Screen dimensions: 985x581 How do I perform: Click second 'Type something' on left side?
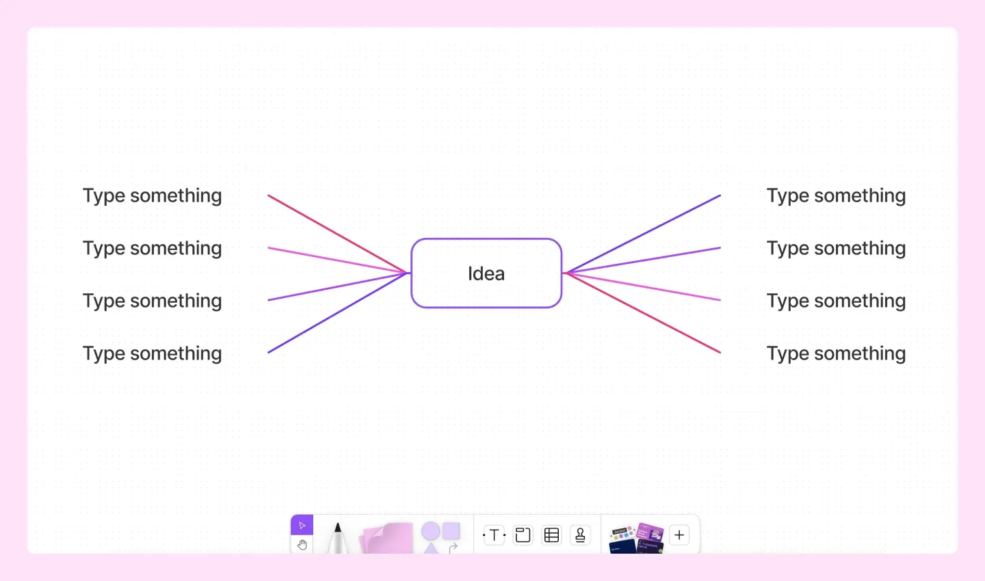coord(153,249)
